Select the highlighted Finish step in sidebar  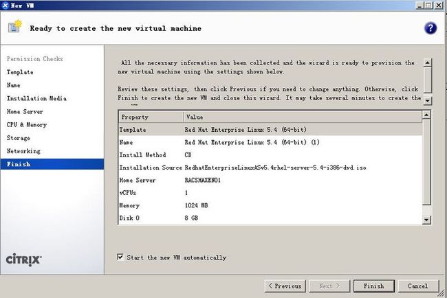click(x=52, y=164)
